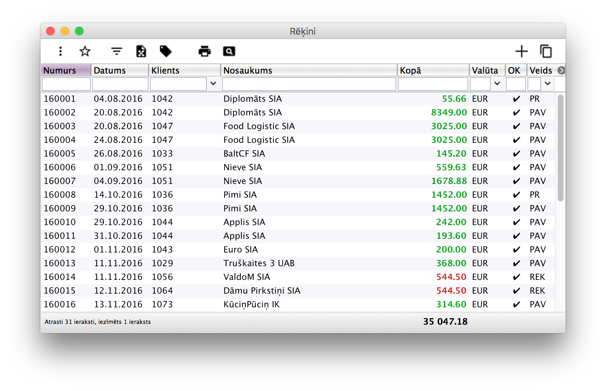
Task: Toggle OK checkmark for invoice 160014
Action: [x=516, y=277]
